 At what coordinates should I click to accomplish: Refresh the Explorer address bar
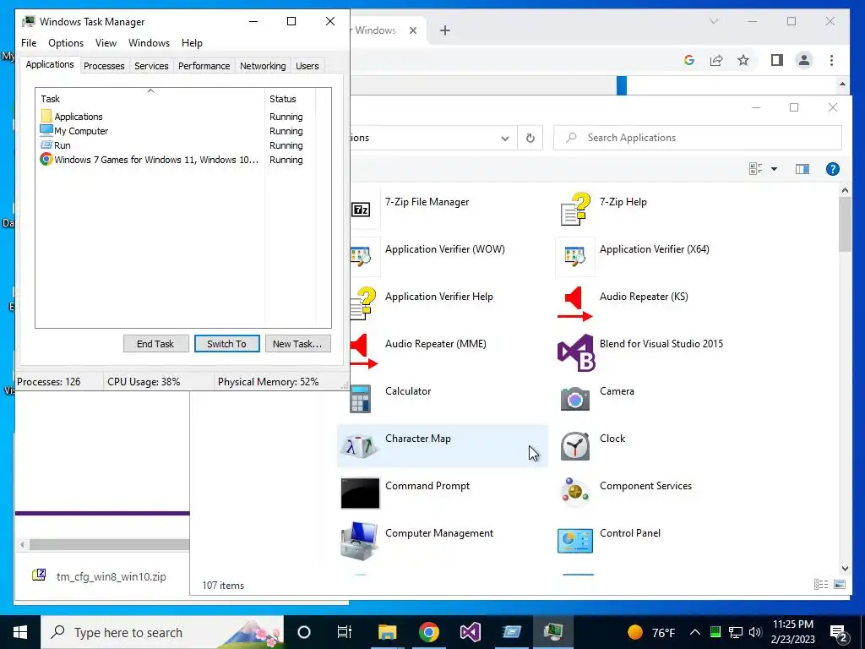click(530, 138)
